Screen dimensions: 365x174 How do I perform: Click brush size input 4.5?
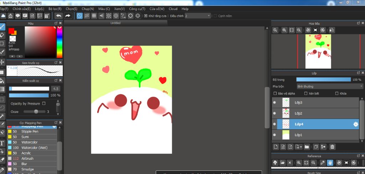click(56, 89)
